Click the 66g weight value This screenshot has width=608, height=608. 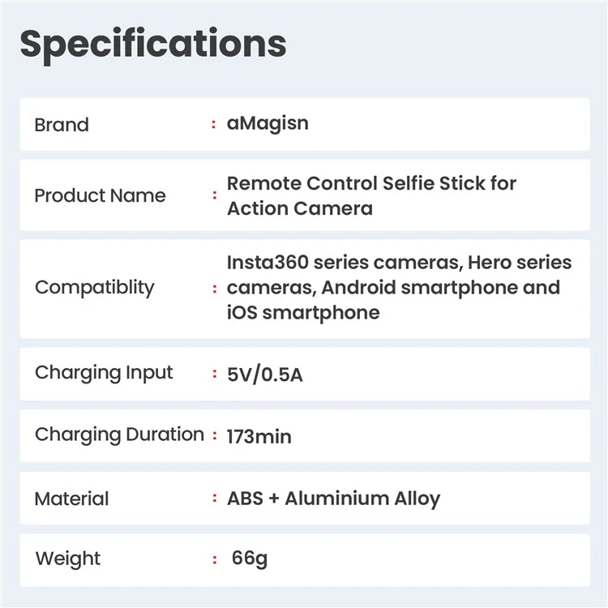(249, 559)
